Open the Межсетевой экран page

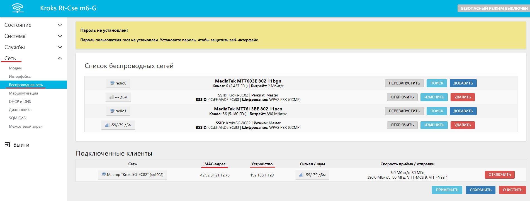pyautogui.click(x=26, y=126)
